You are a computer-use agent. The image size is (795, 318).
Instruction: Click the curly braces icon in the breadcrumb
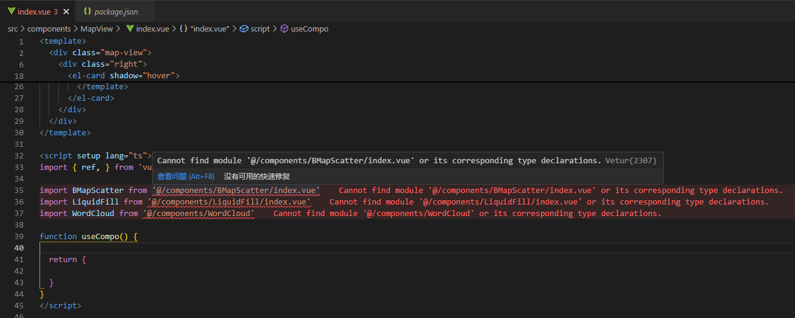(x=183, y=29)
